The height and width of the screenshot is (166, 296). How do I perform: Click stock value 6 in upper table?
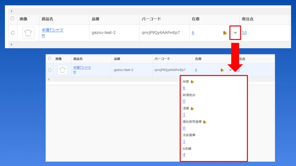193,33
